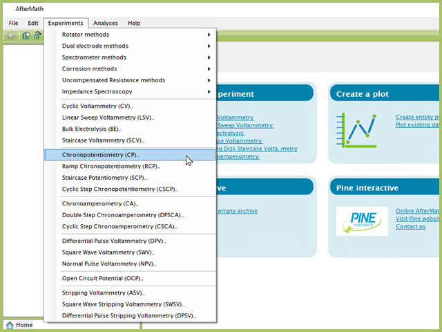Select Square Wave Voltammetry (SWV)
Viewport: 442px width, 332px height.
pyautogui.click(x=131, y=252)
